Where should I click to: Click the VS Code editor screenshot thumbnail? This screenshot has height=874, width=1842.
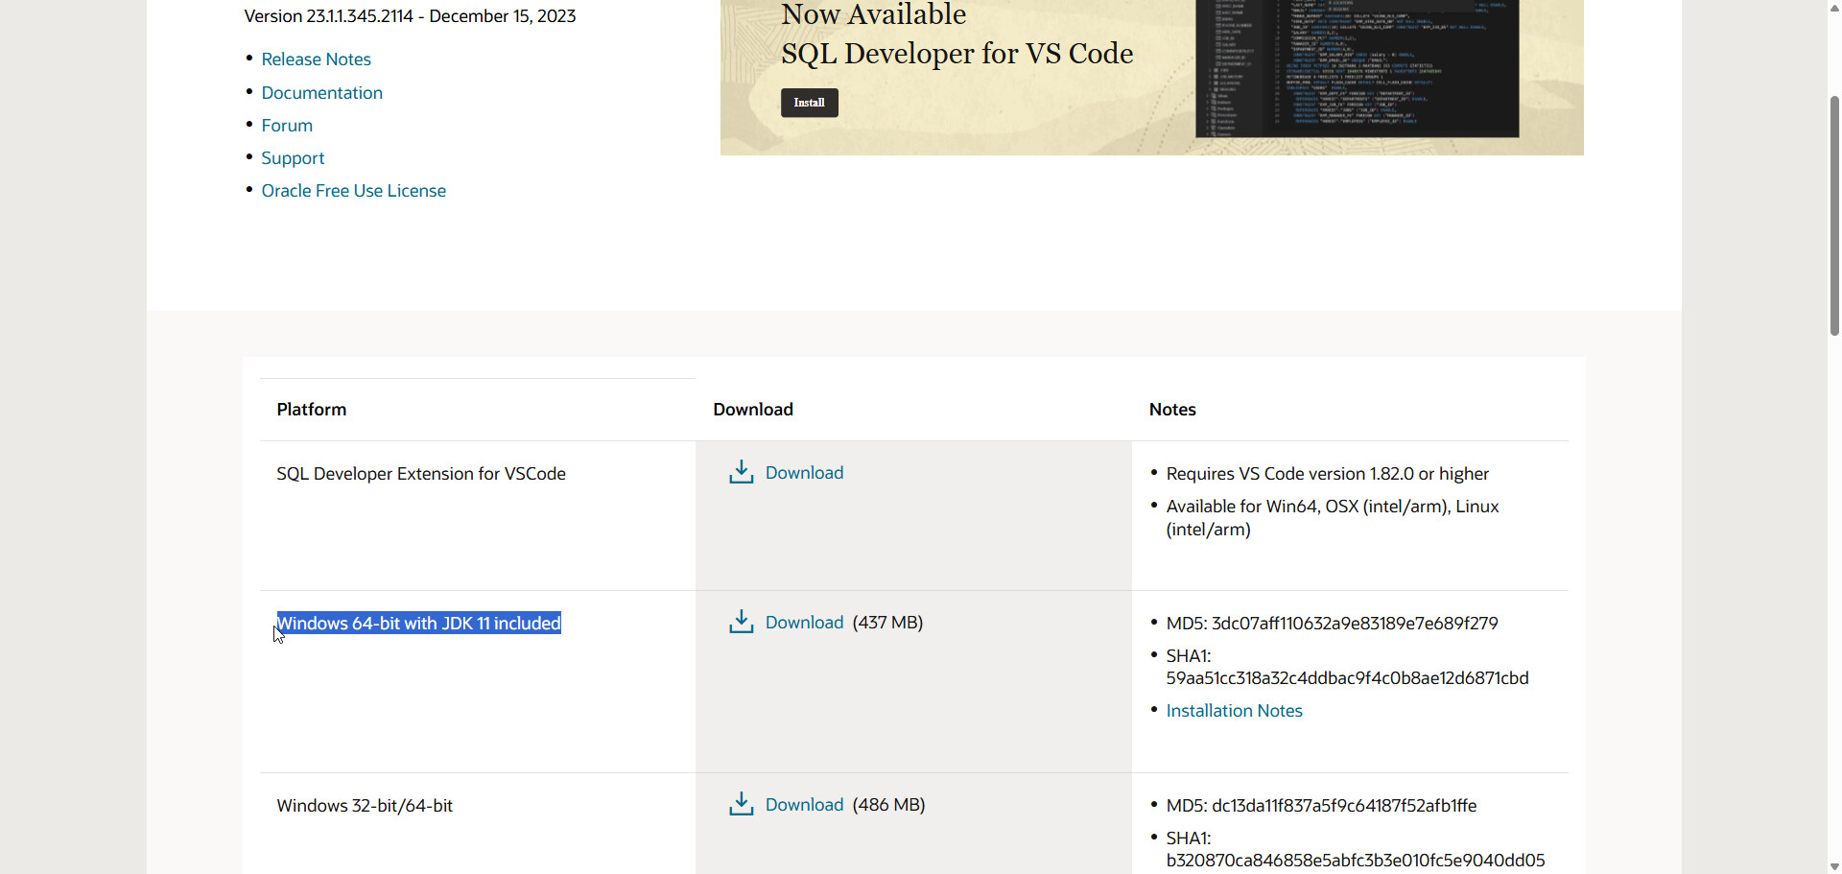[x=1357, y=67]
